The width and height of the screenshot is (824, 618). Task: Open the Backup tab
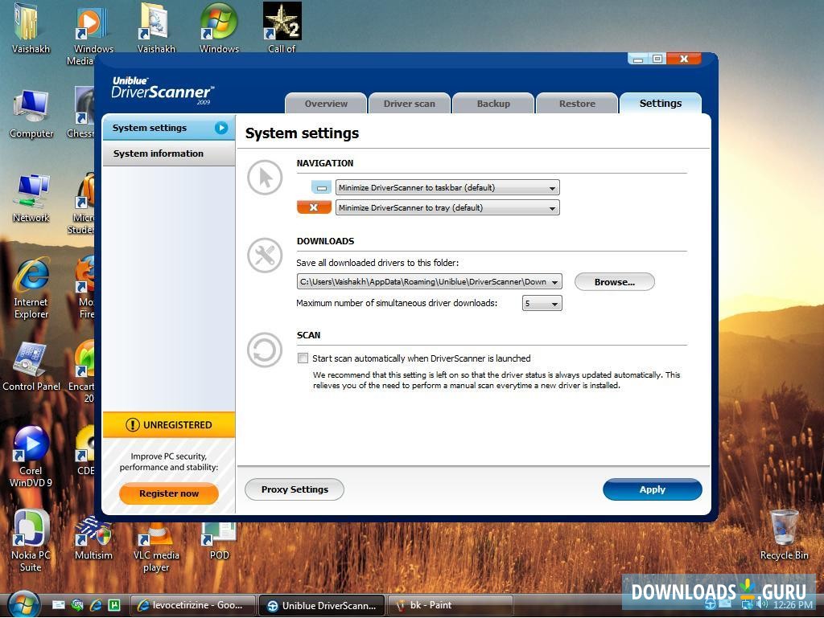click(493, 104)
